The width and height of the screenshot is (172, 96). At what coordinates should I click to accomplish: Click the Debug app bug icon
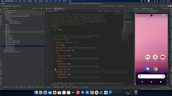click(144, 6)
